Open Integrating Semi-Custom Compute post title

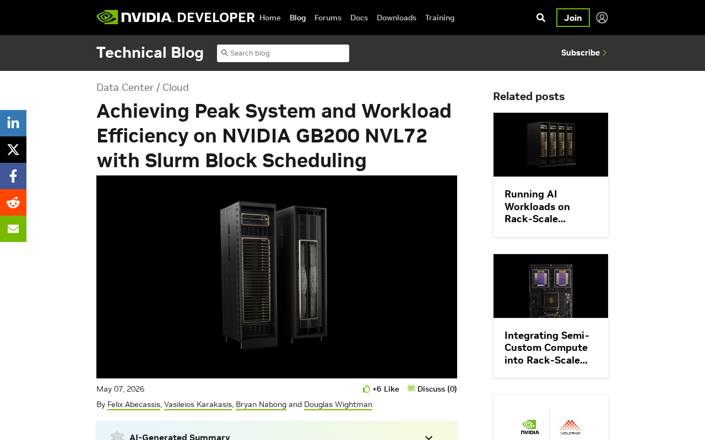click(547, 348)
